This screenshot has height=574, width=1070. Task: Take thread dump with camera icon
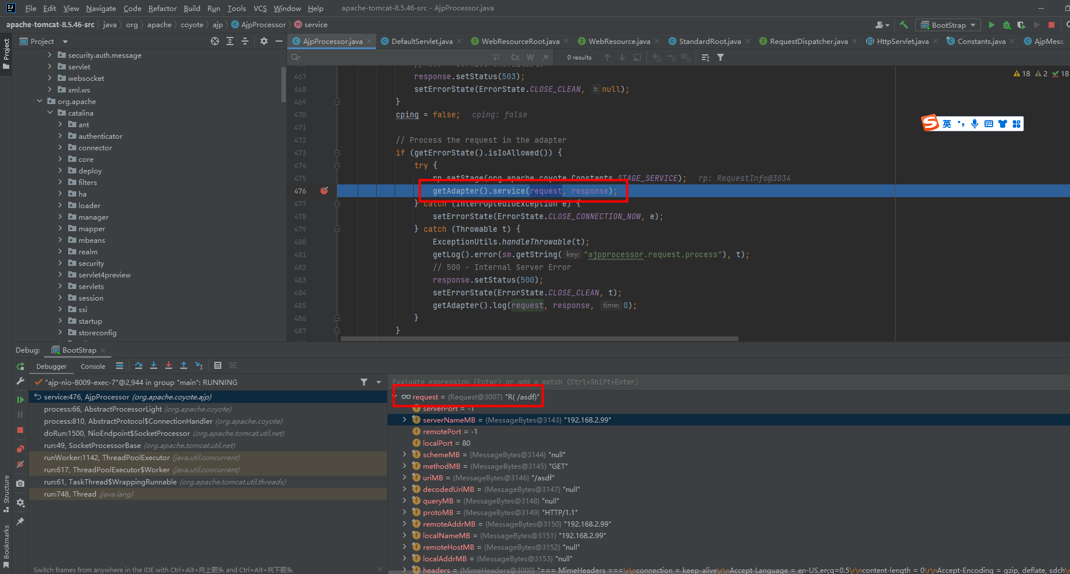coord(20,483)
